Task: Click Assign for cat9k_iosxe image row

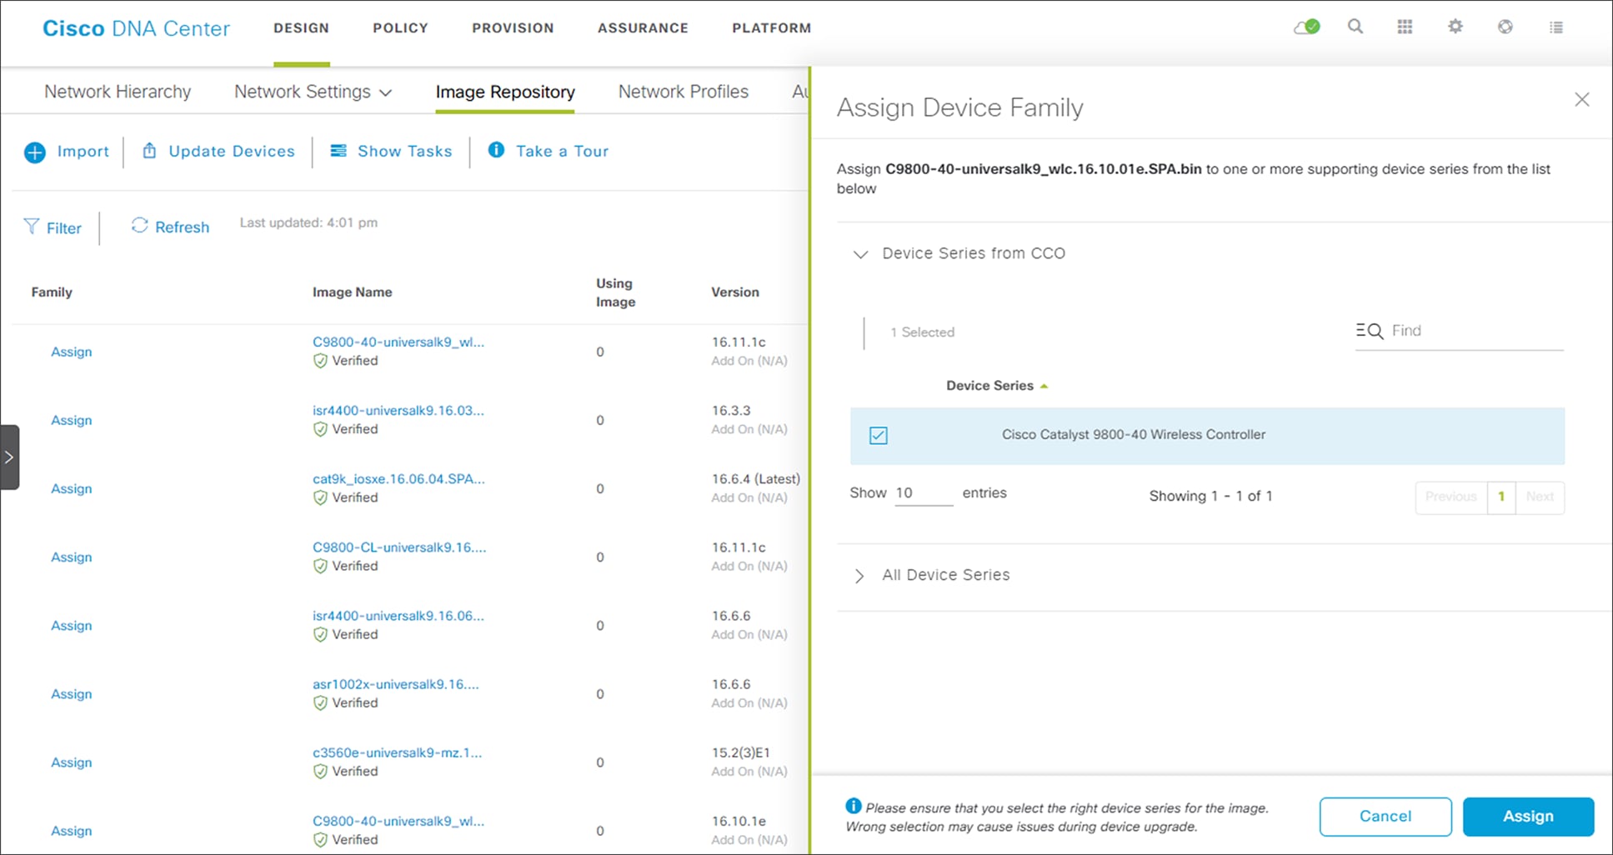Action: click(72, 488)
